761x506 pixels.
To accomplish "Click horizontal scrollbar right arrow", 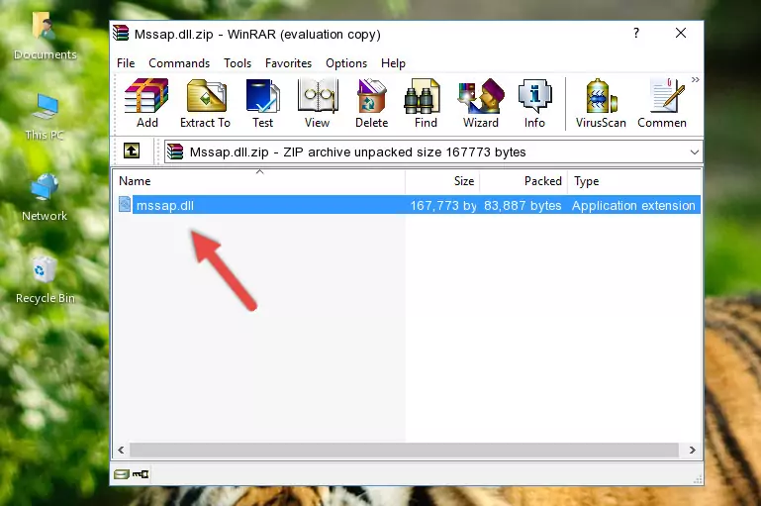I will (692, 451).
